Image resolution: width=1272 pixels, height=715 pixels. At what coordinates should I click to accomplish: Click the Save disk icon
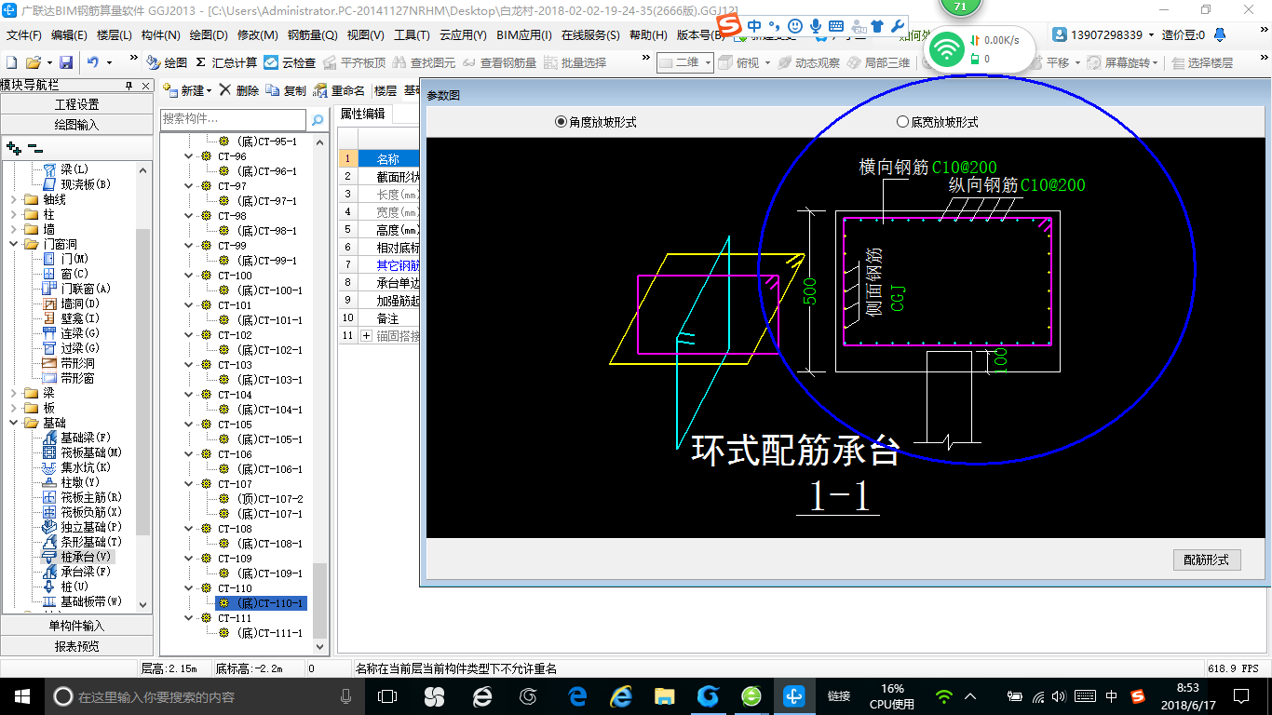click(66, 62)
